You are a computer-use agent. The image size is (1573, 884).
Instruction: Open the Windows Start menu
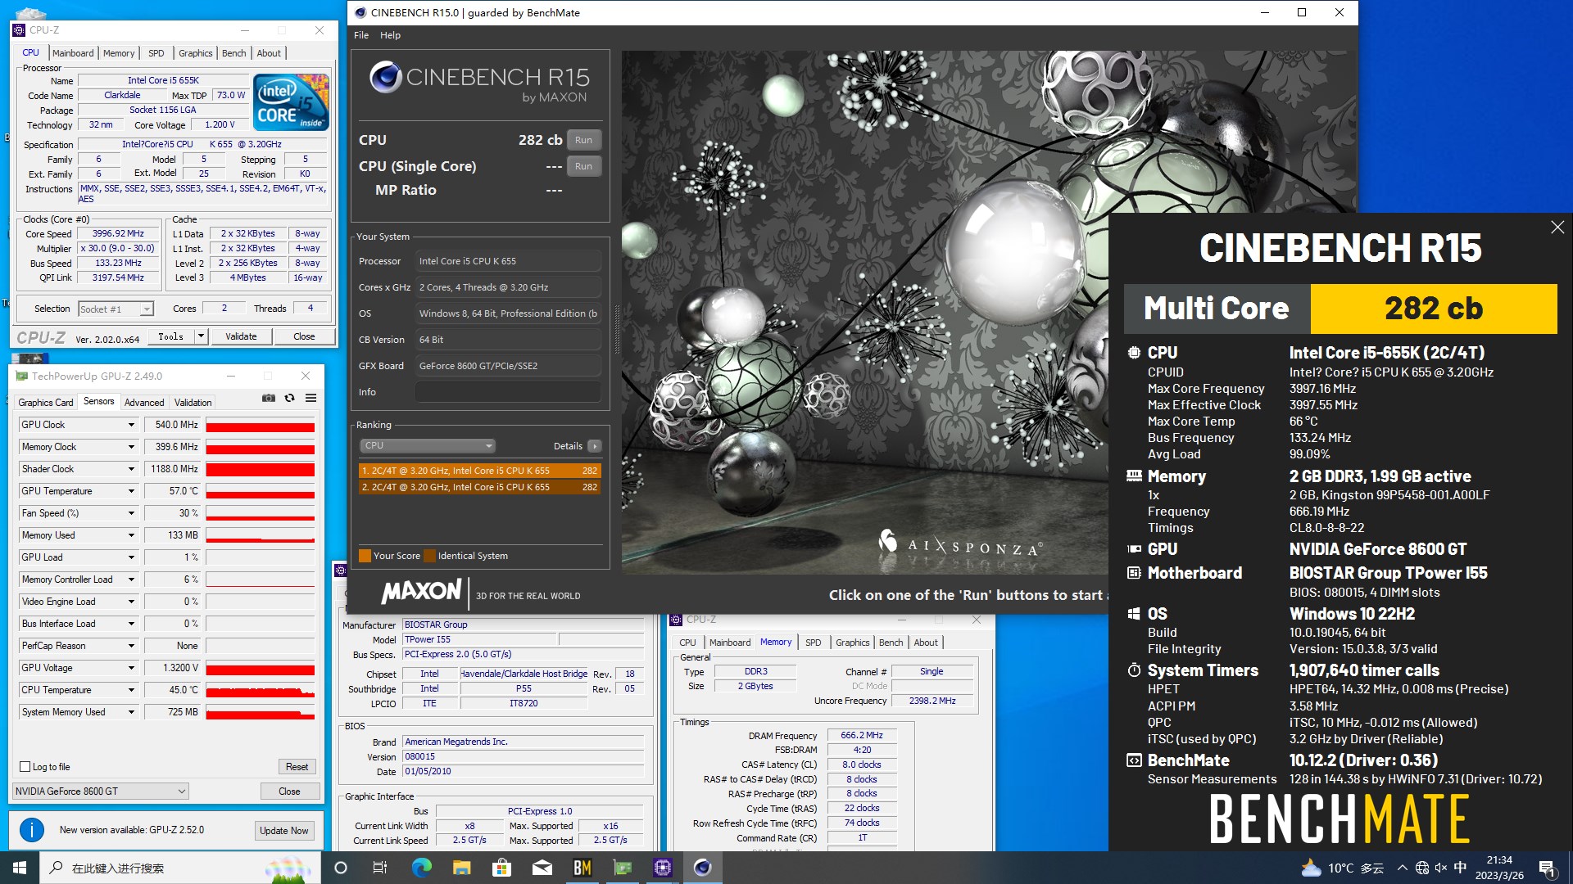pyautogui.click(x=20, y=868)
